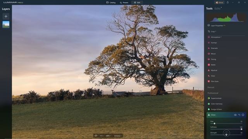Click the Dramatic tool icon
Image resolution: width=248 pixels, height=139 pixels.
point(209,48)
